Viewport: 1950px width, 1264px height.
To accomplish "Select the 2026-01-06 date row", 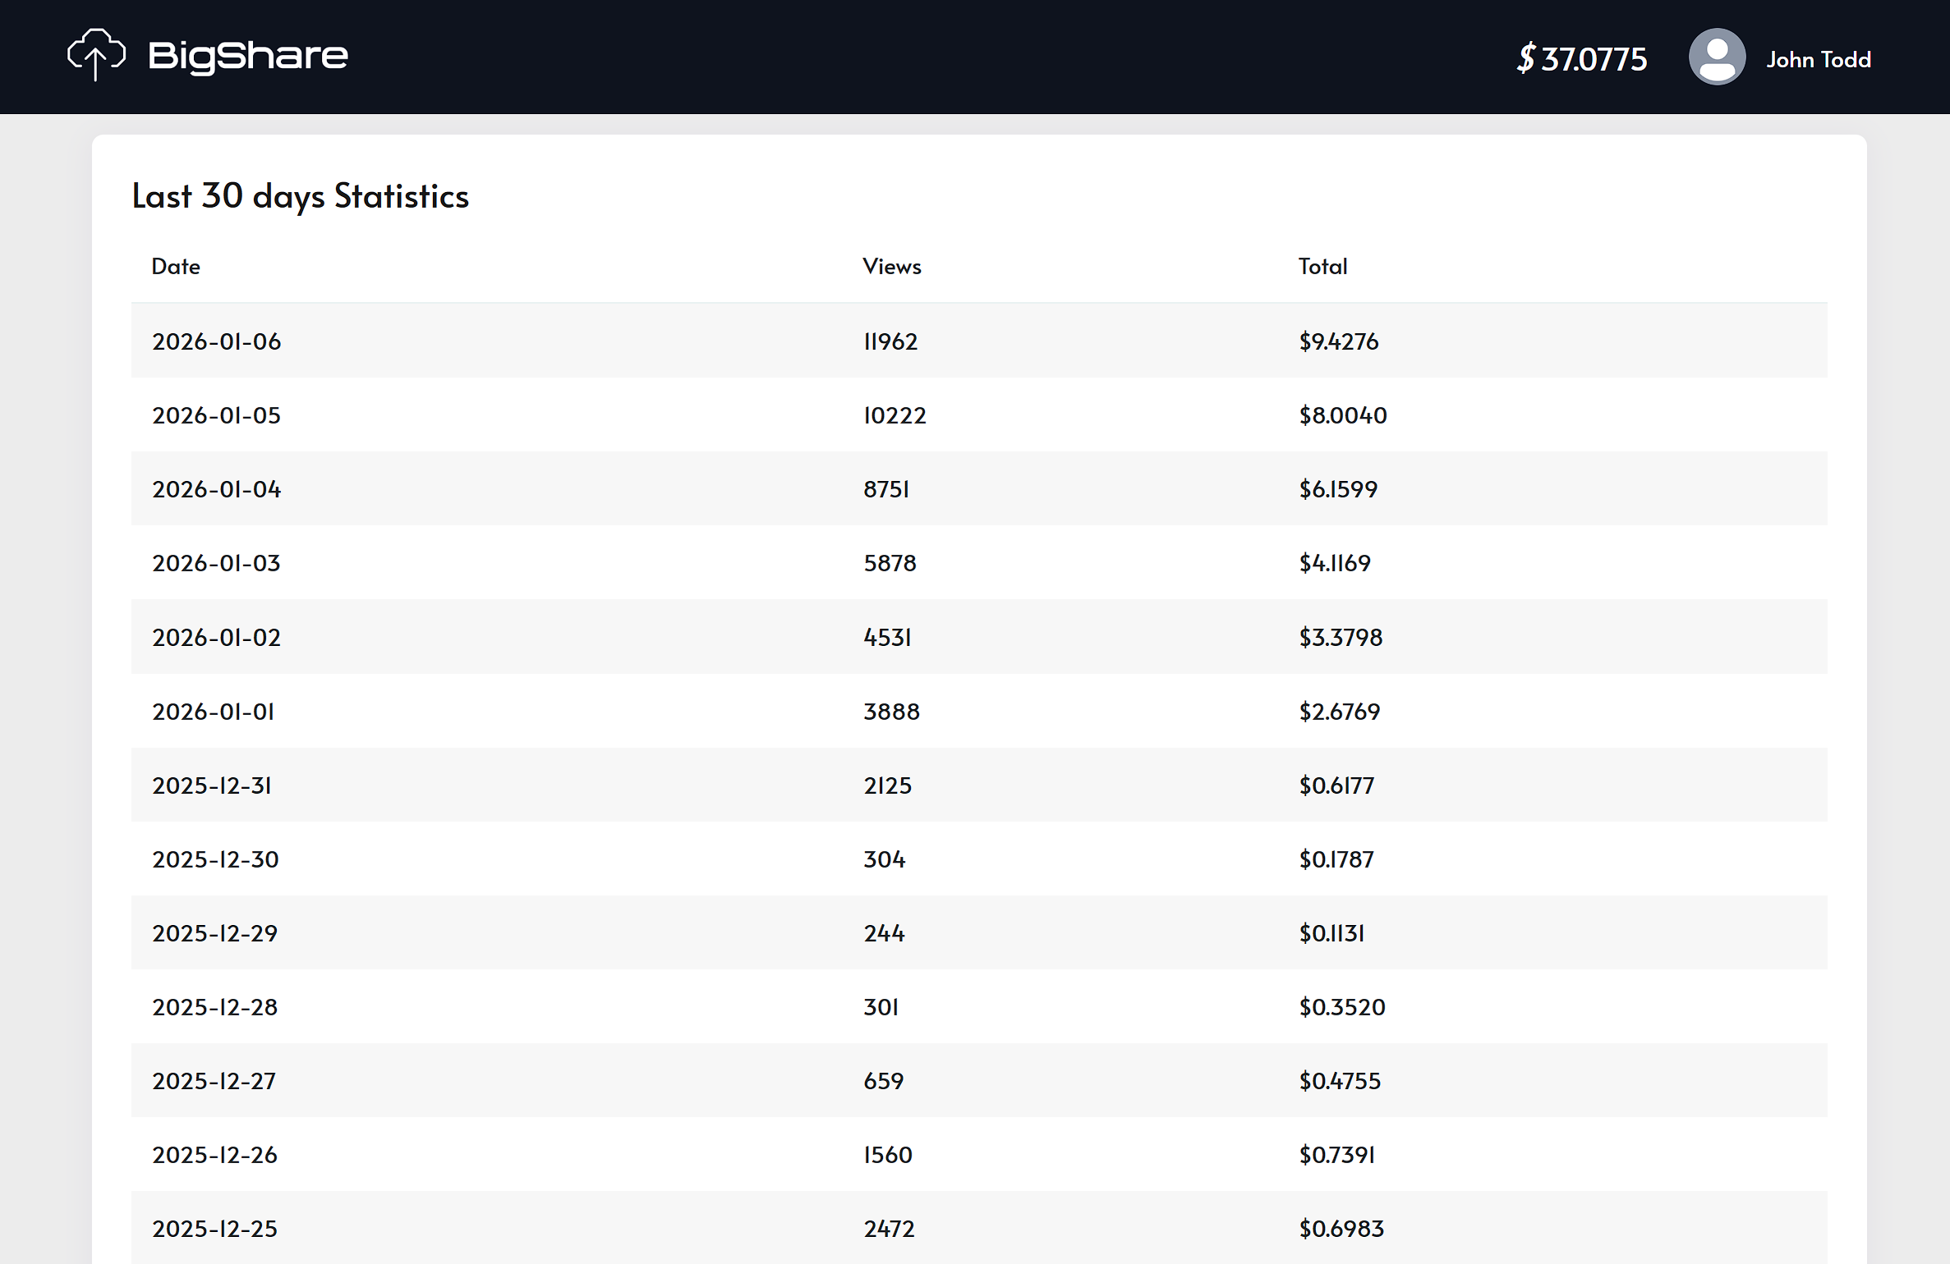I will (216, 341).
